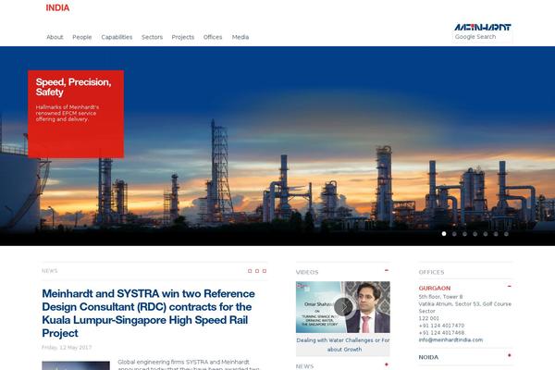Viewport: 555px width, 370px height.
Task: Select the second slideshow dot
Action: click(454, 234)
